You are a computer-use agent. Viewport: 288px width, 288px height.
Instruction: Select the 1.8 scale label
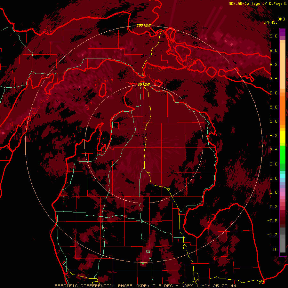click(274, 178)
